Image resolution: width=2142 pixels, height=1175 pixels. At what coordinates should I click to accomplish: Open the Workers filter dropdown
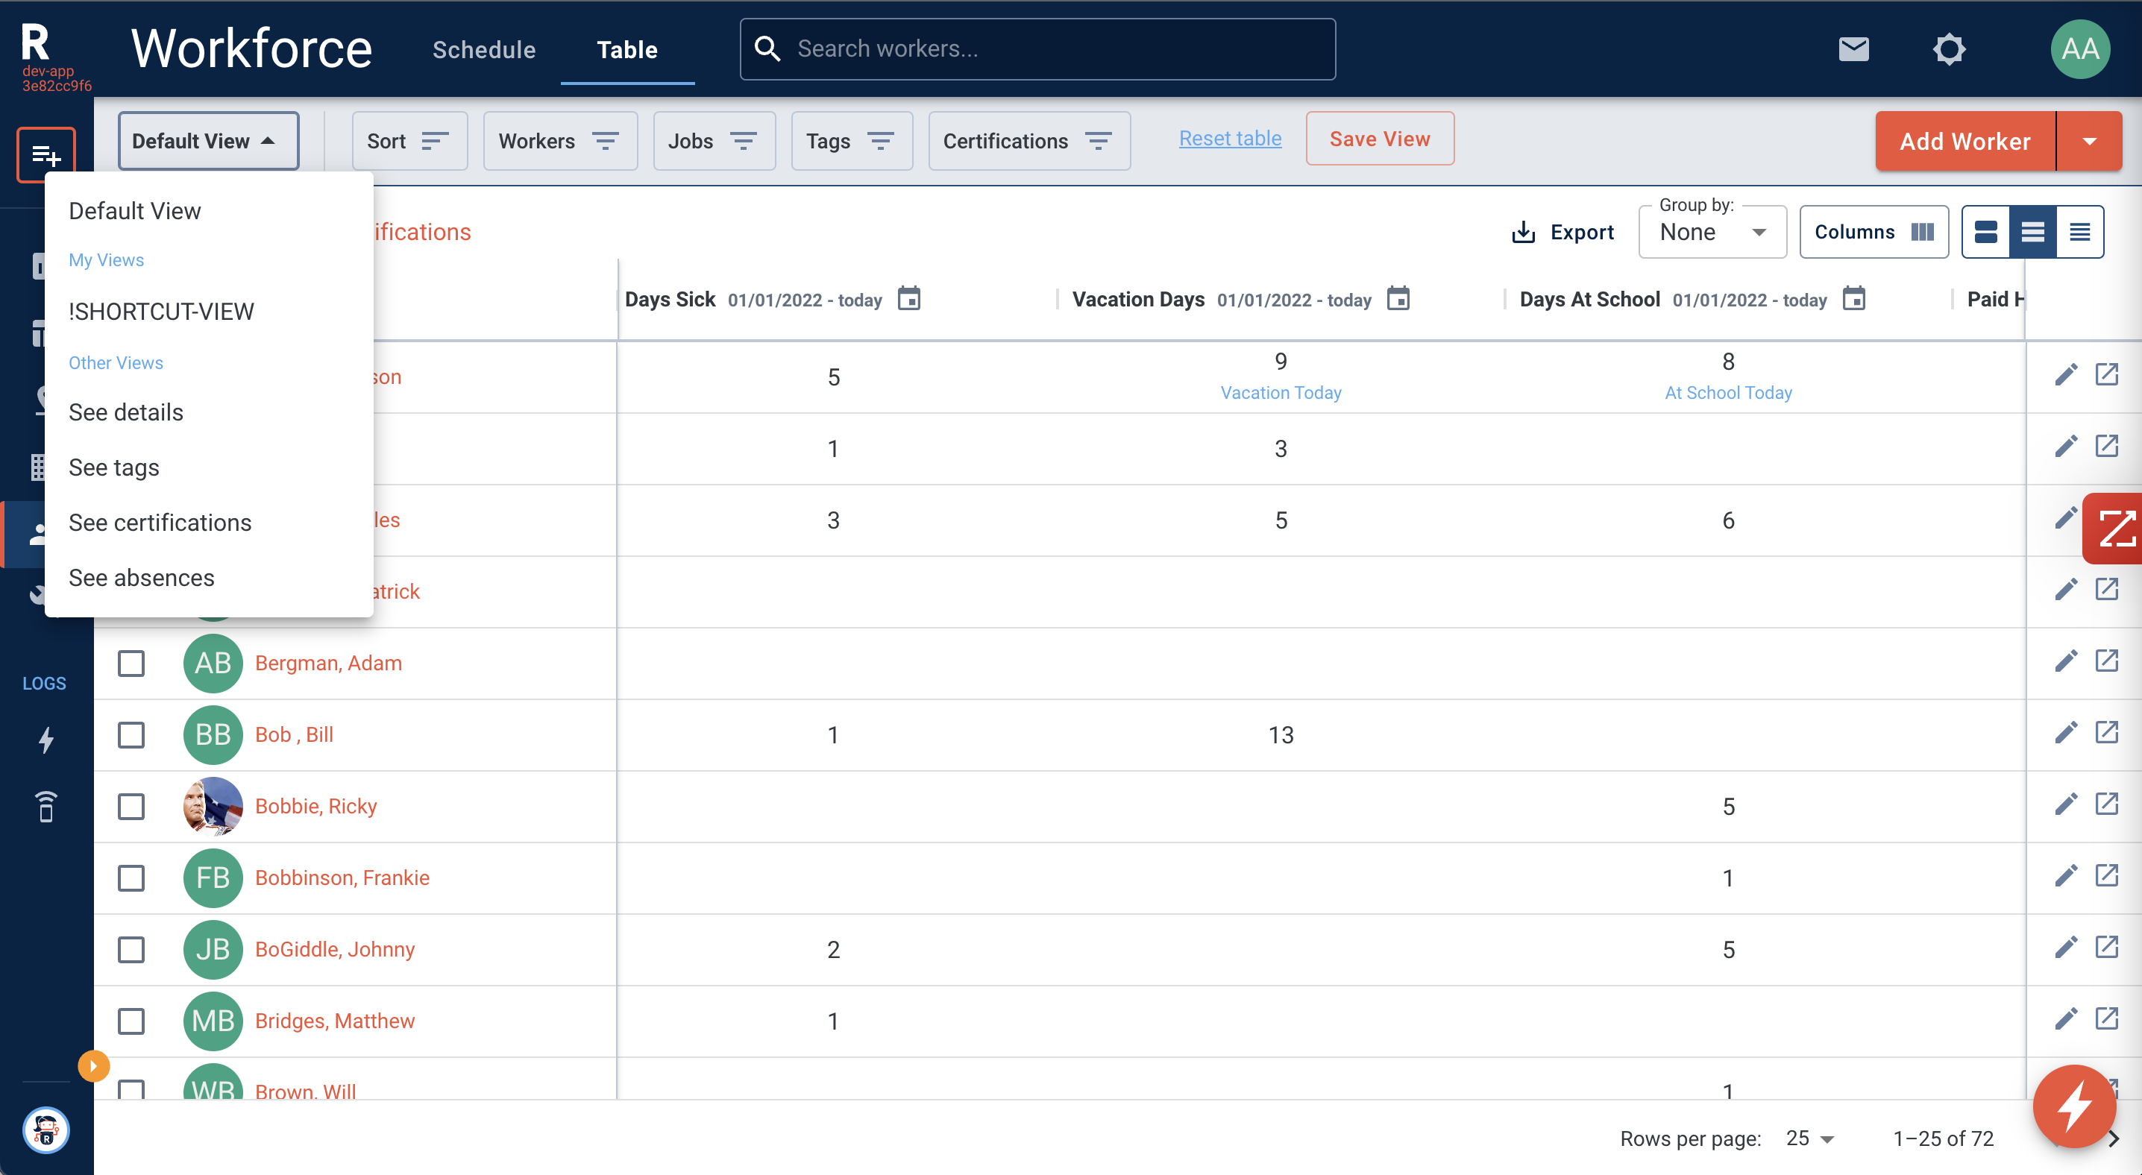click(x=559, y=141)
